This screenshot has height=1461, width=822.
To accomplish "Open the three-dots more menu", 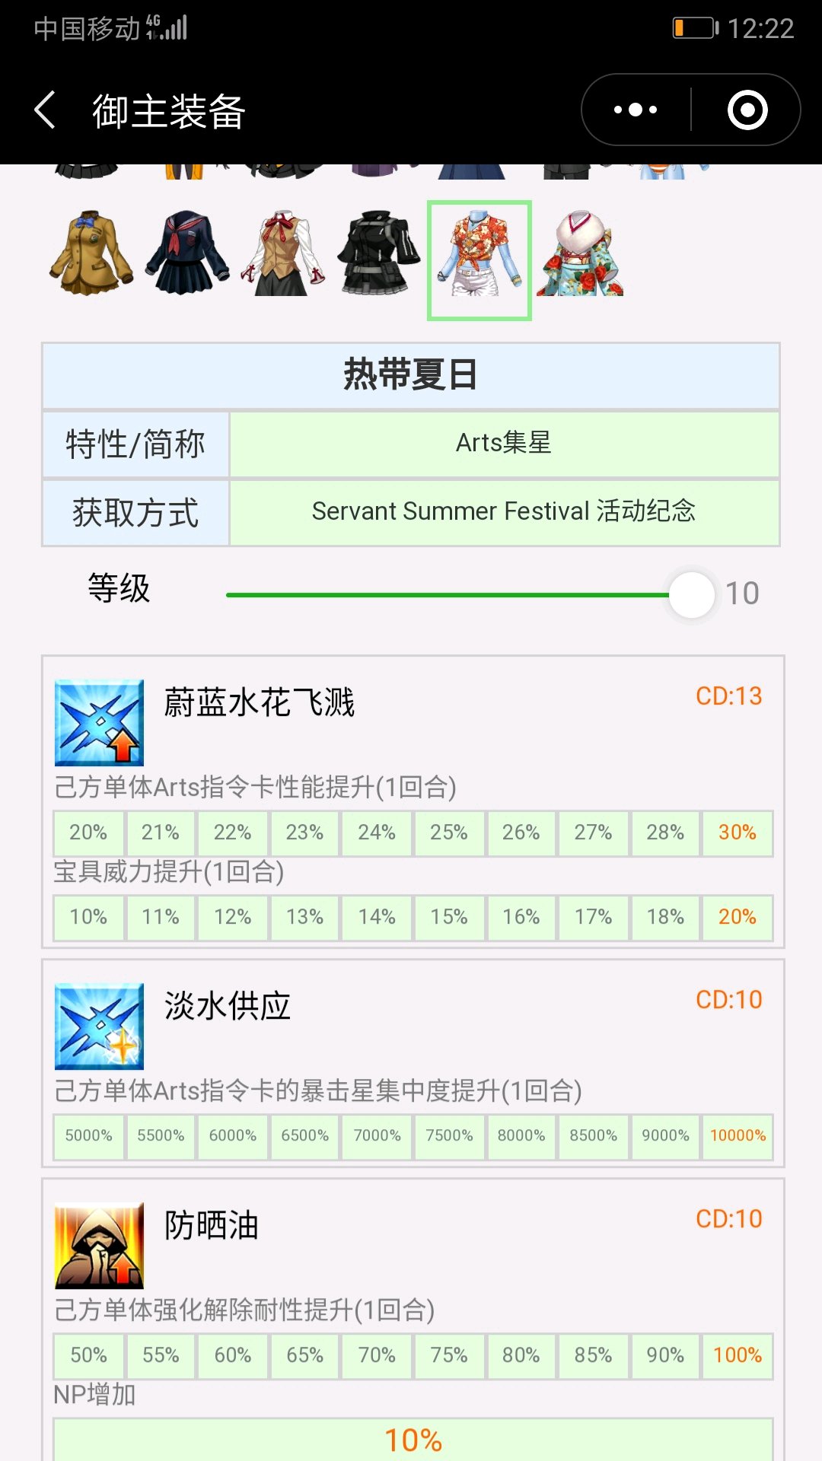I will (636, 110).
